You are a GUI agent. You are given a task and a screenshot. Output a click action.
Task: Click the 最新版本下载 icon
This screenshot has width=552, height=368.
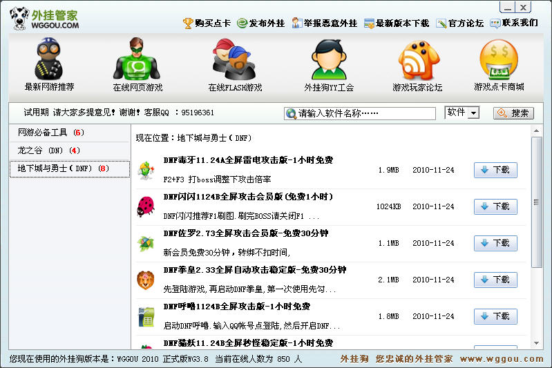[x=369, y=23]
